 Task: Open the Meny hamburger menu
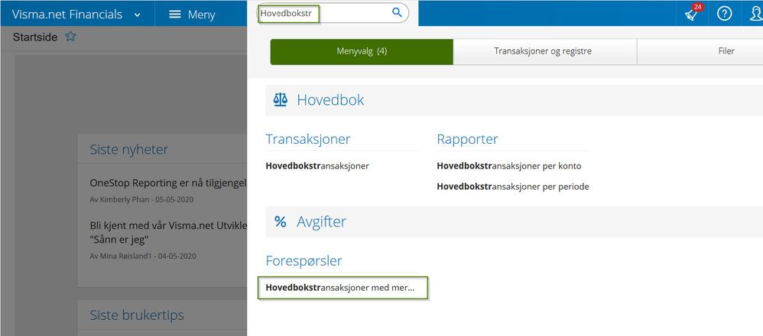click(192, 15)
